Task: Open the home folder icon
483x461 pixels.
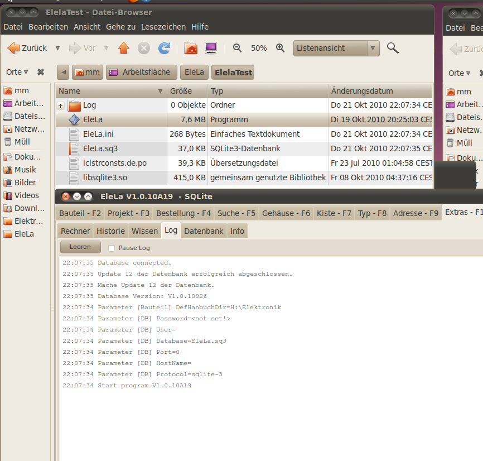Action: pos(191,49)
